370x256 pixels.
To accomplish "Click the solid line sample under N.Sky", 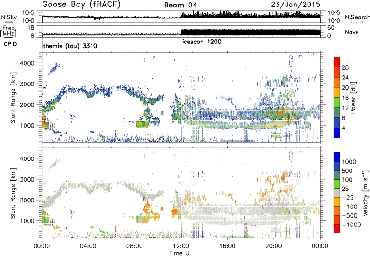I will pos(9,22).
